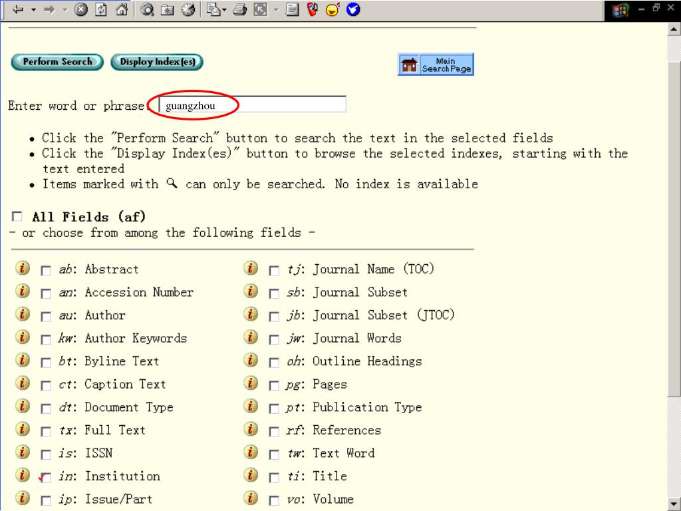
Task: Check the ti: Title checkbox
Action: [274, 478]
